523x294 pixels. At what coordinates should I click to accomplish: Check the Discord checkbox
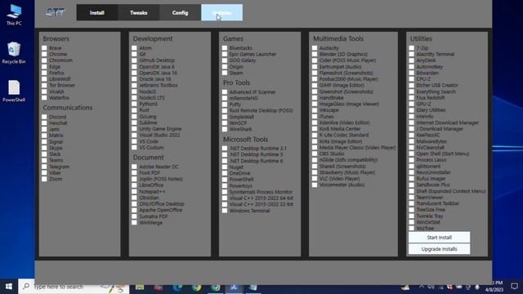(x=44, y=117)
